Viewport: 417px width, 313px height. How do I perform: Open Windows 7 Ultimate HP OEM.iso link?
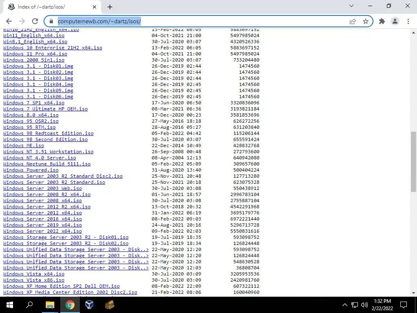pos(46,109)
